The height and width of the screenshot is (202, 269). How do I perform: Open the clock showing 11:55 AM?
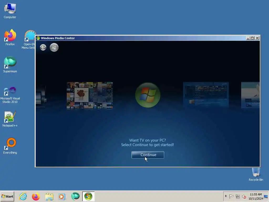[256, 196]
